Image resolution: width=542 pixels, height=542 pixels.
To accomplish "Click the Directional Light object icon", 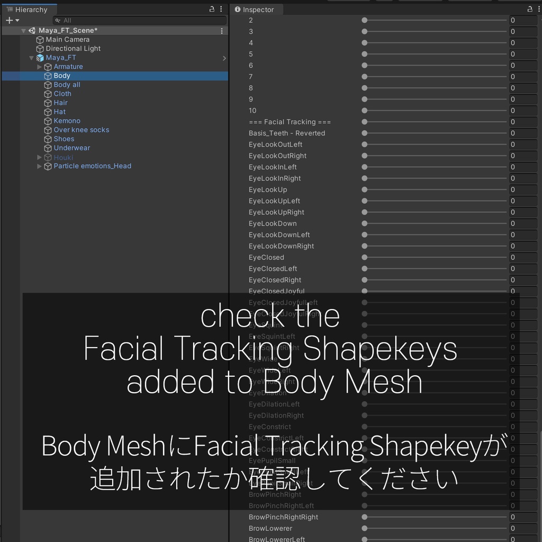I will 40,48.
